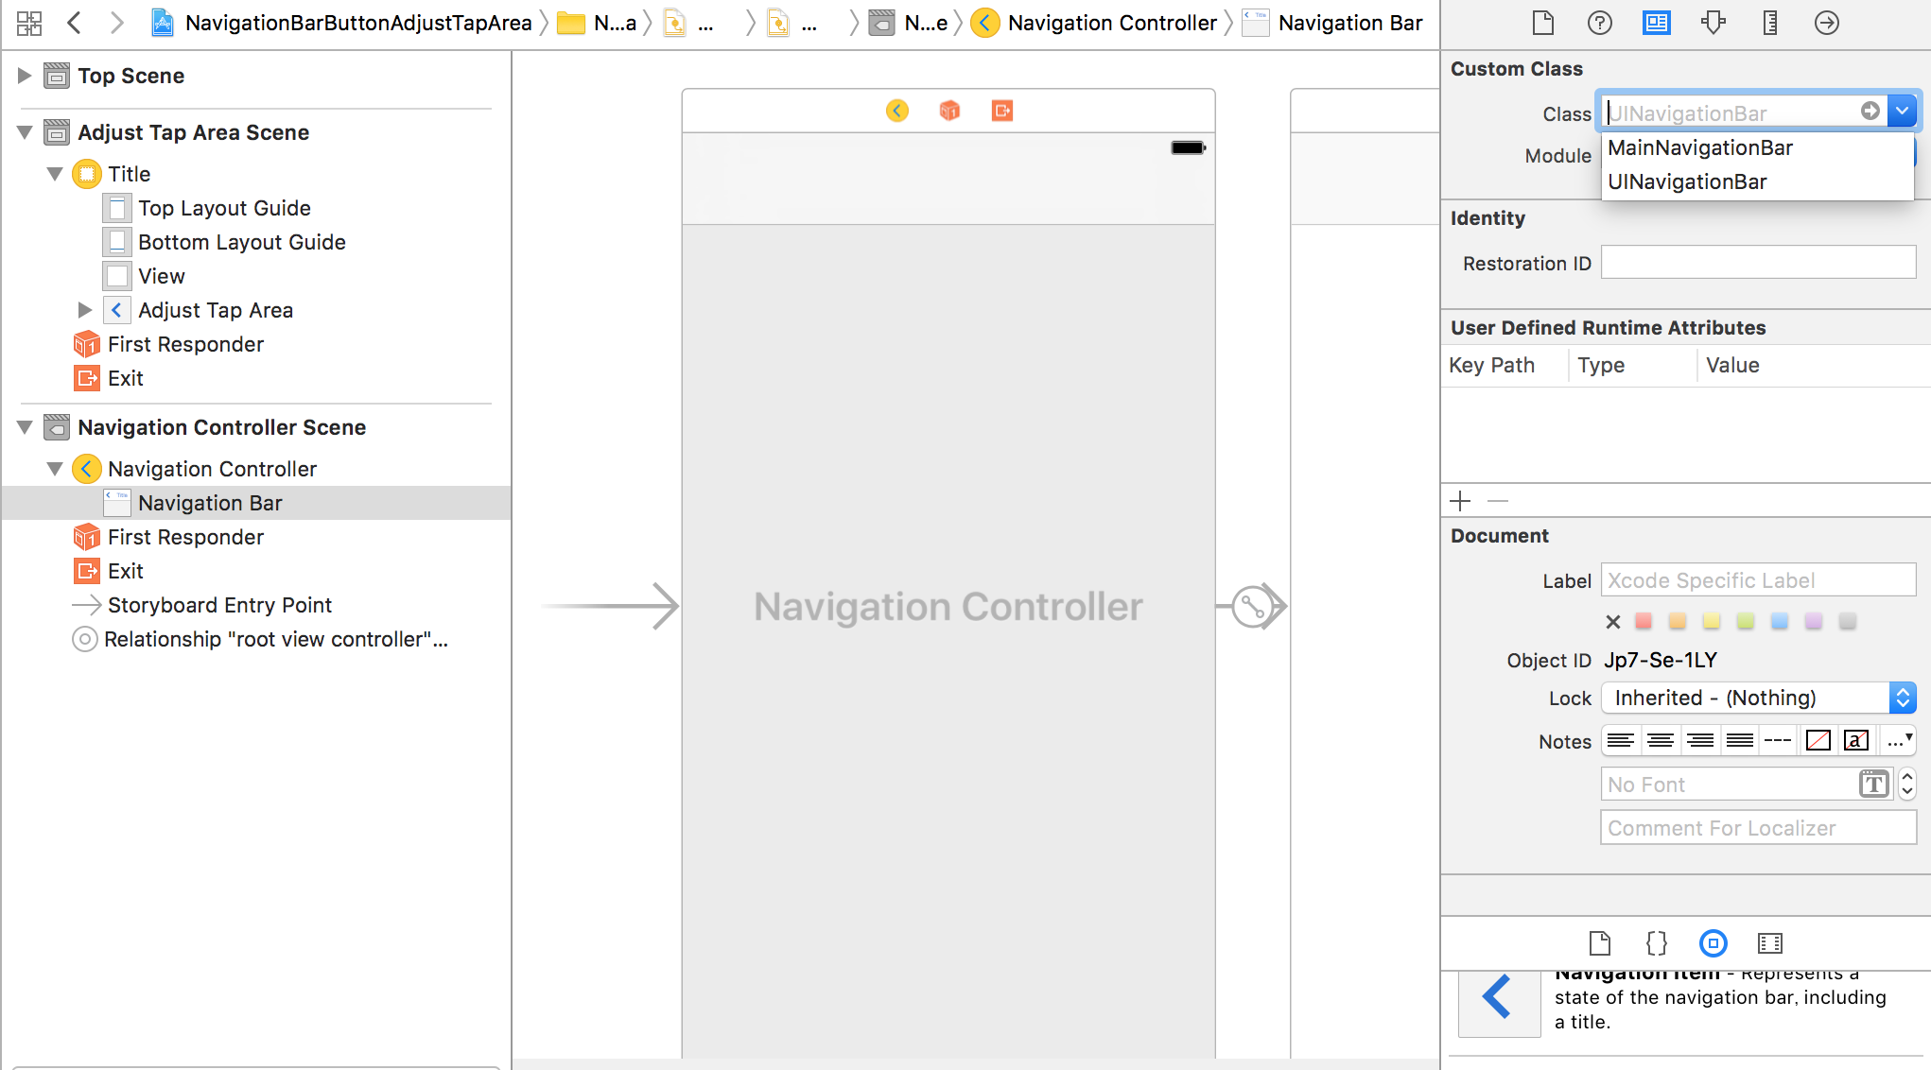Show the Connections inspector

pos(1826,23)
